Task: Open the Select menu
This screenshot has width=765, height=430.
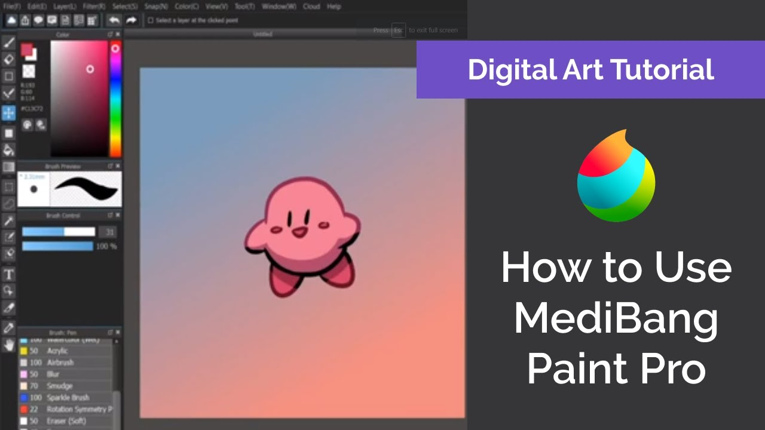Action: [125, 7]
